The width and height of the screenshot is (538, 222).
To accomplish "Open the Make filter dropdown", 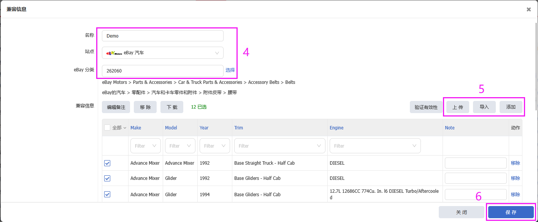I will tap(146, 146).
